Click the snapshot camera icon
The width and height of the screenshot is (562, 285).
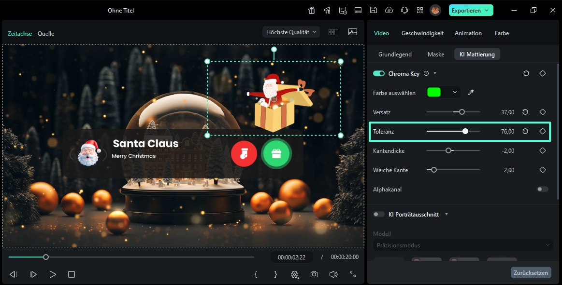(314, 274)
